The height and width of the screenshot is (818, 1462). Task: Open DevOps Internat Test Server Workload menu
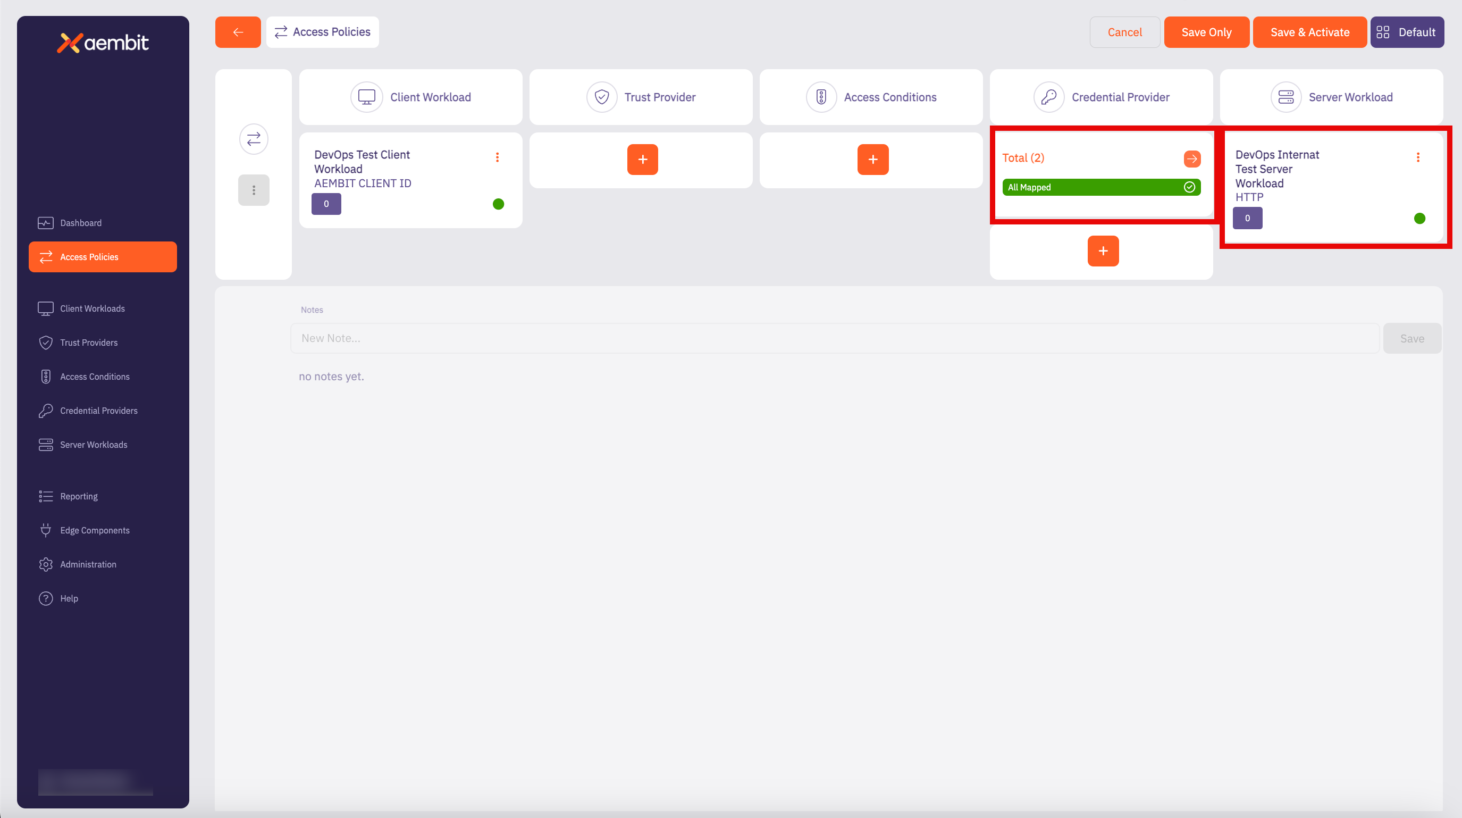pos(1418,157)
